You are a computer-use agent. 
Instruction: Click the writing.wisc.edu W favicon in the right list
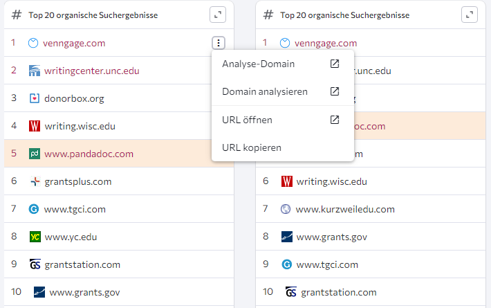[287, 181]
